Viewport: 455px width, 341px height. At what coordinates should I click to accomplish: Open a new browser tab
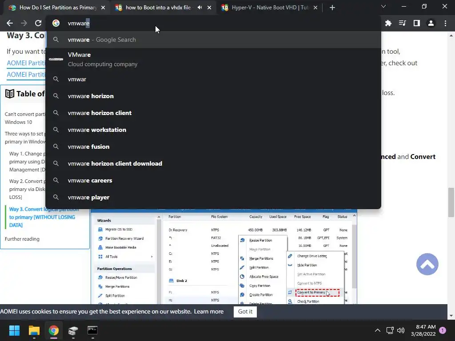pyautogui.click(x=332, y=8)
